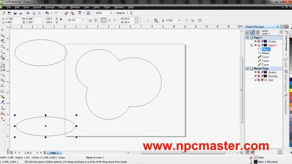Open the Bitmaps menu
The width and height of the screenshot is (292, 164).
(x=75, y=7)
